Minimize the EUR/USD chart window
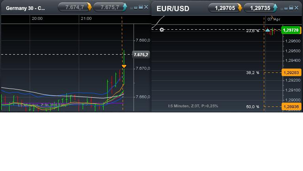 click(286, 8)
